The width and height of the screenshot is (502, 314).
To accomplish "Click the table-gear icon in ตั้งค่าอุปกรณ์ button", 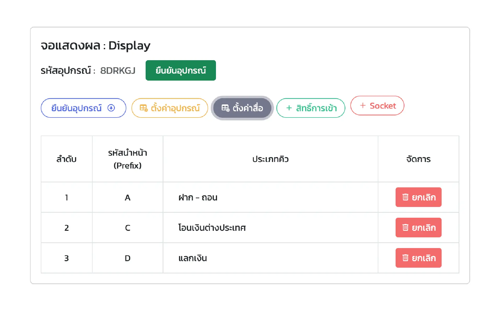I will (144, 108).
